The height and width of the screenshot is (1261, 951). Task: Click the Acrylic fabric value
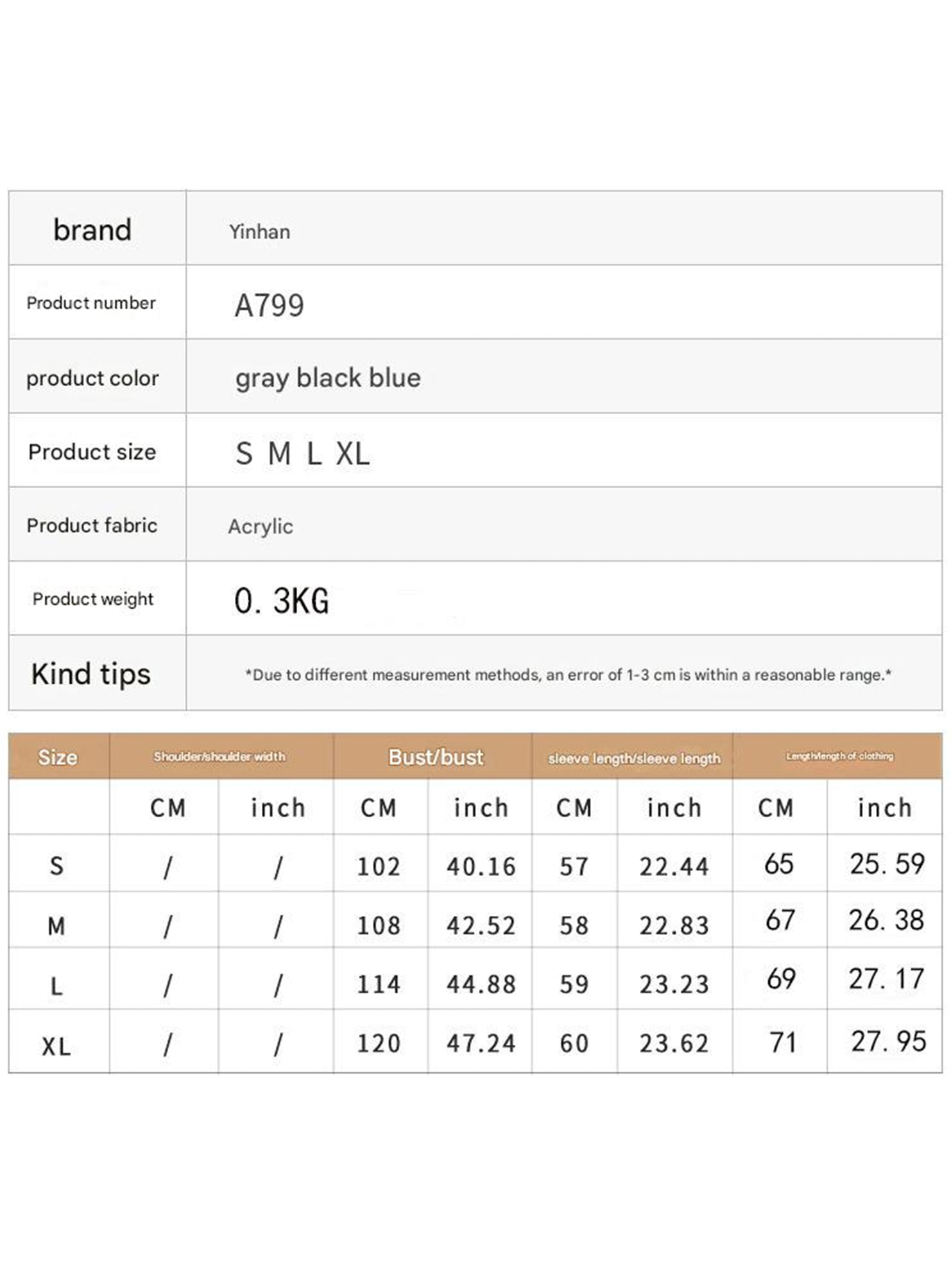(261, 527)
